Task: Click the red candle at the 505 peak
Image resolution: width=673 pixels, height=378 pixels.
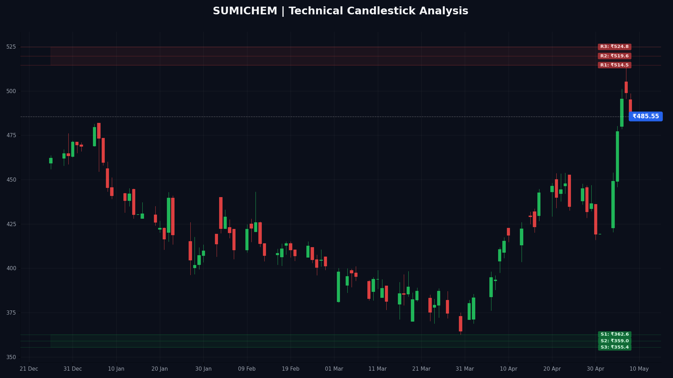Action: tap(626, 87)
